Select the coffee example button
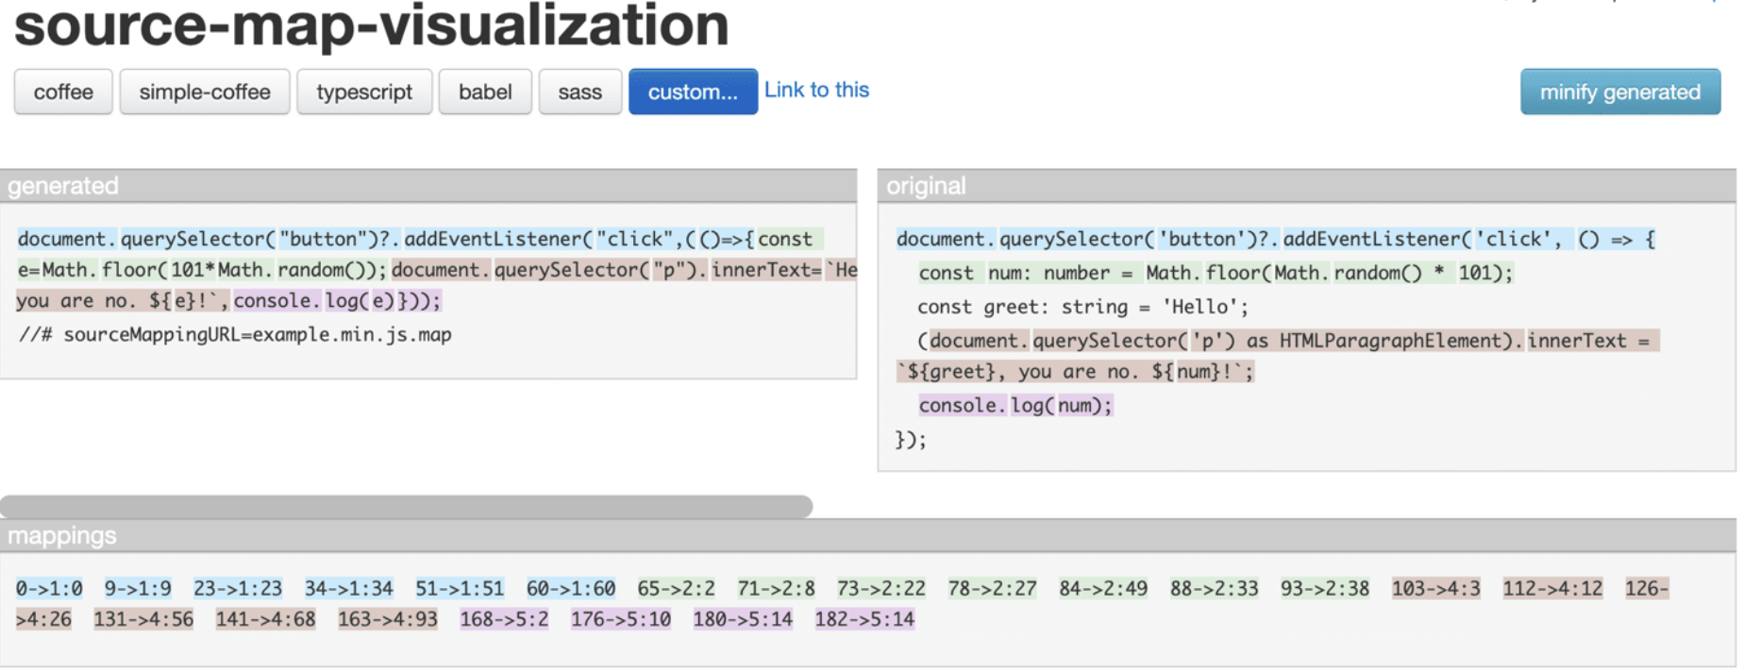Image resolution: width=1744 pixels, height=672 pixels. pyautogui.click(x=63, y=92)
